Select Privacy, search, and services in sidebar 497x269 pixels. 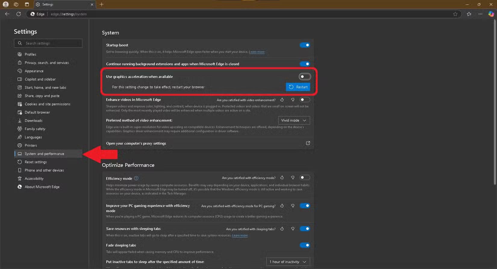click(x=47, y=63)
